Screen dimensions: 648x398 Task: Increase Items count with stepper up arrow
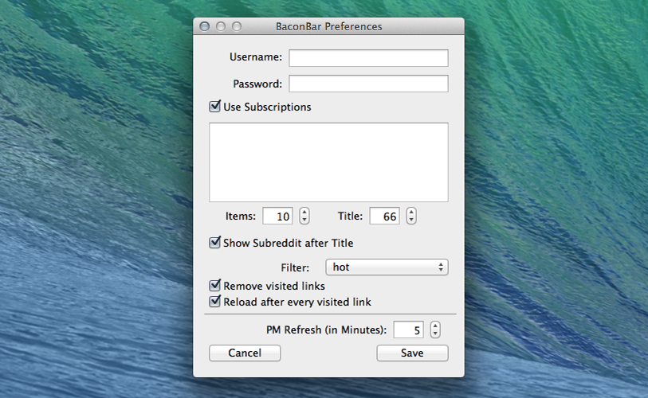click(304, 213)
